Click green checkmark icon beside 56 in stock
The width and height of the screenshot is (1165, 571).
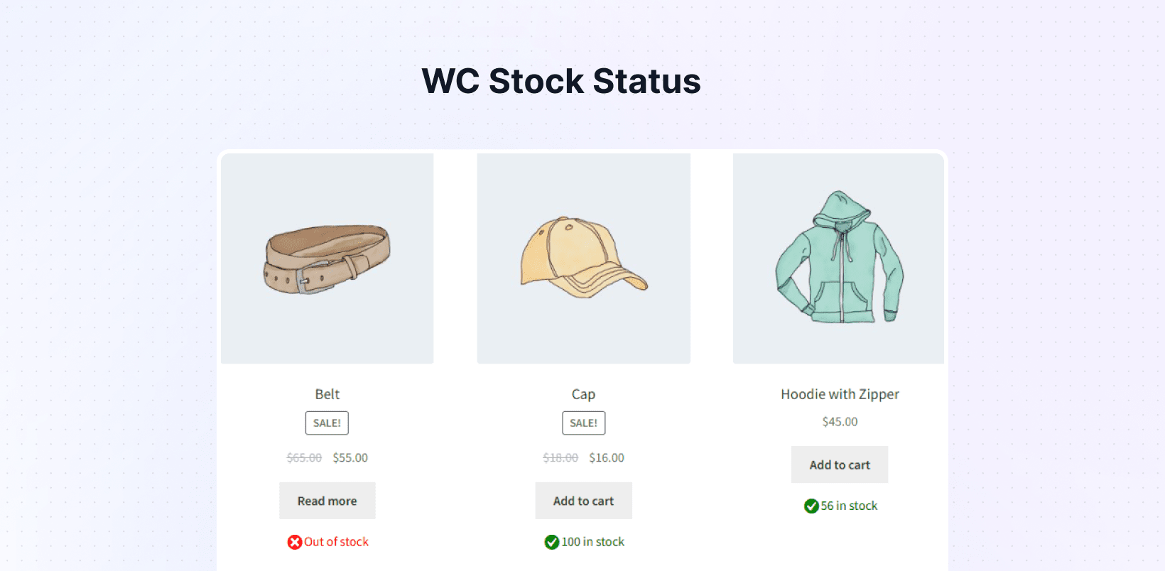(x=811, y=506)
